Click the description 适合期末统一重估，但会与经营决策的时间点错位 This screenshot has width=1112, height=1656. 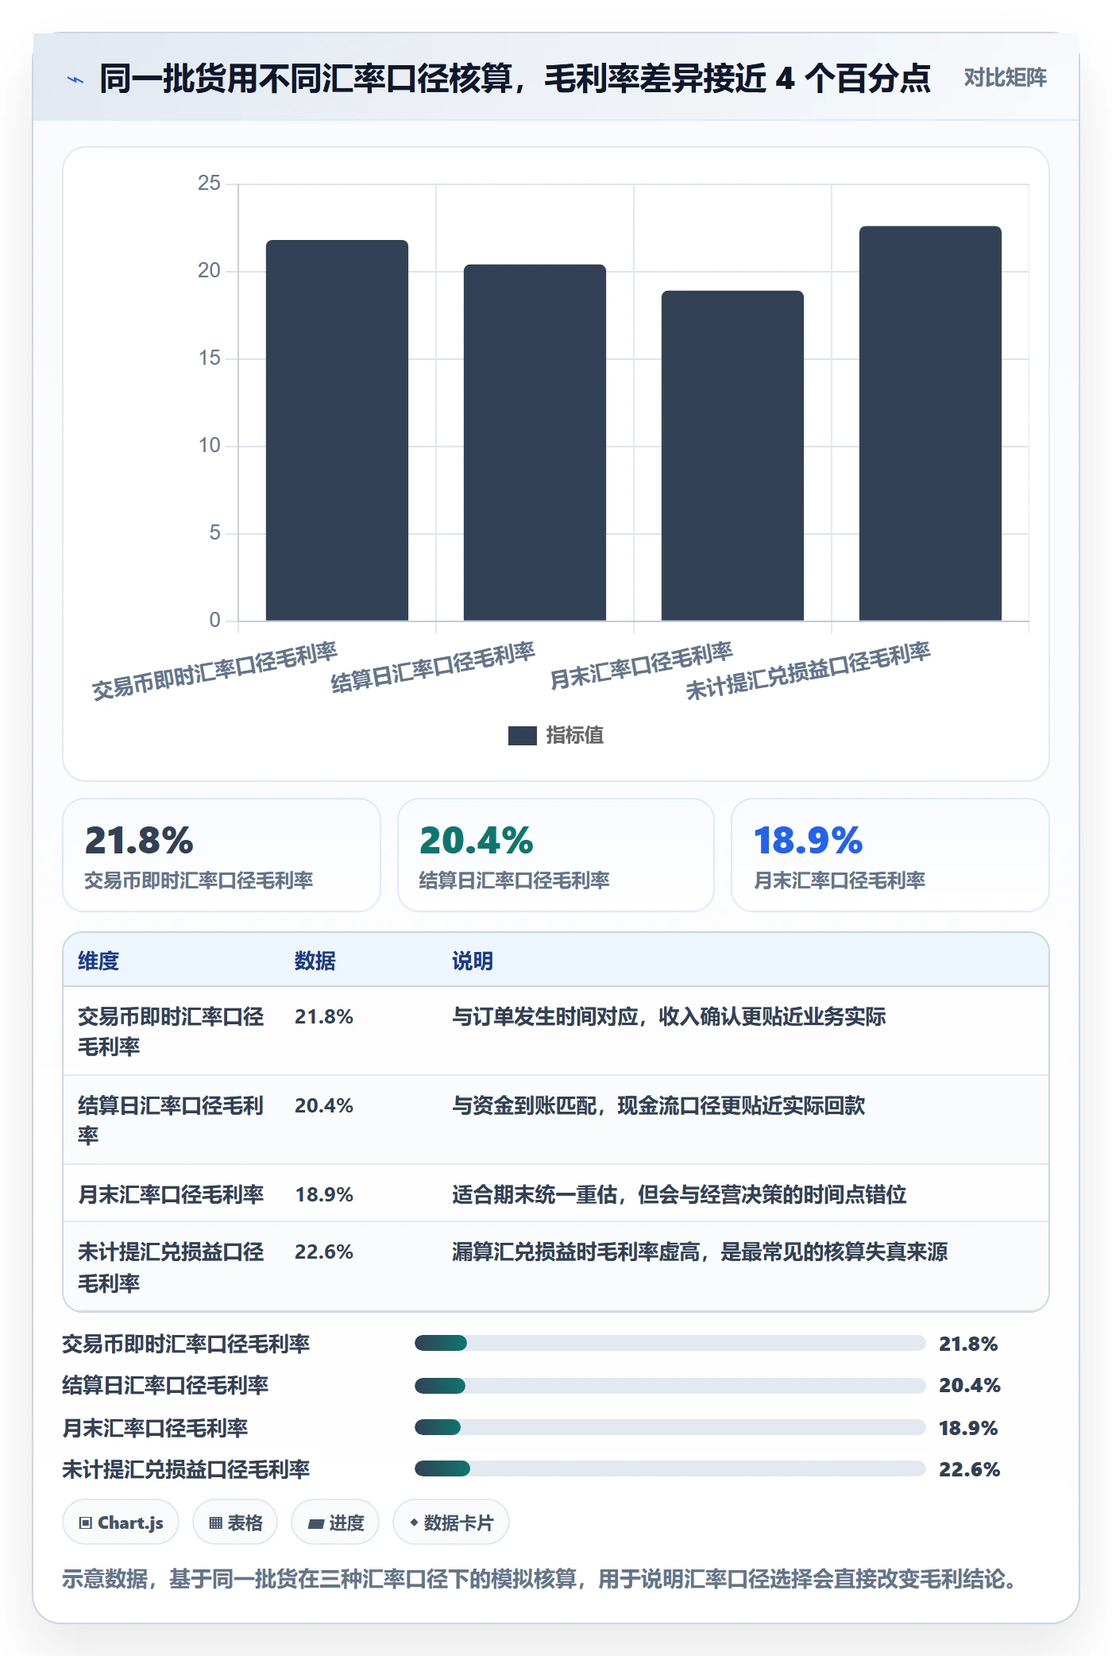(679, 1194)
